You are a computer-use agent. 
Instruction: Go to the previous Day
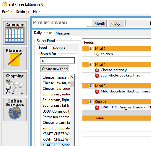(x=116, y=23)
